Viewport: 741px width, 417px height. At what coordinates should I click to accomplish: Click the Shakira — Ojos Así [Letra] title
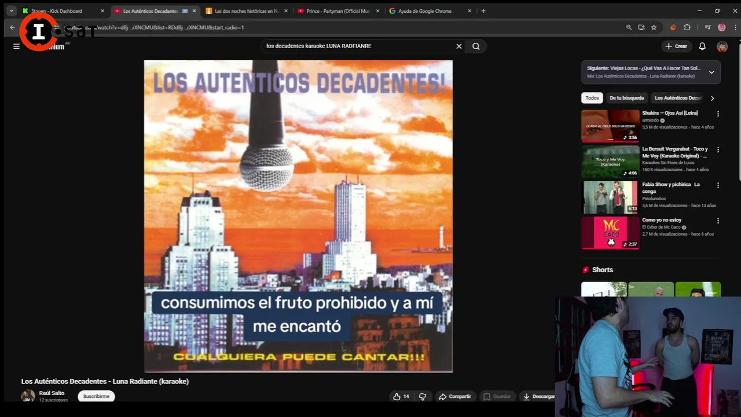[x=670, y=113]
